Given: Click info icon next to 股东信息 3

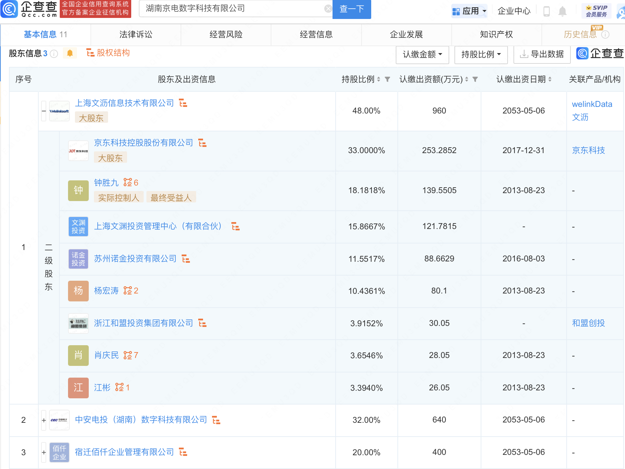Looking at the screenshot, I should (54, 54).
